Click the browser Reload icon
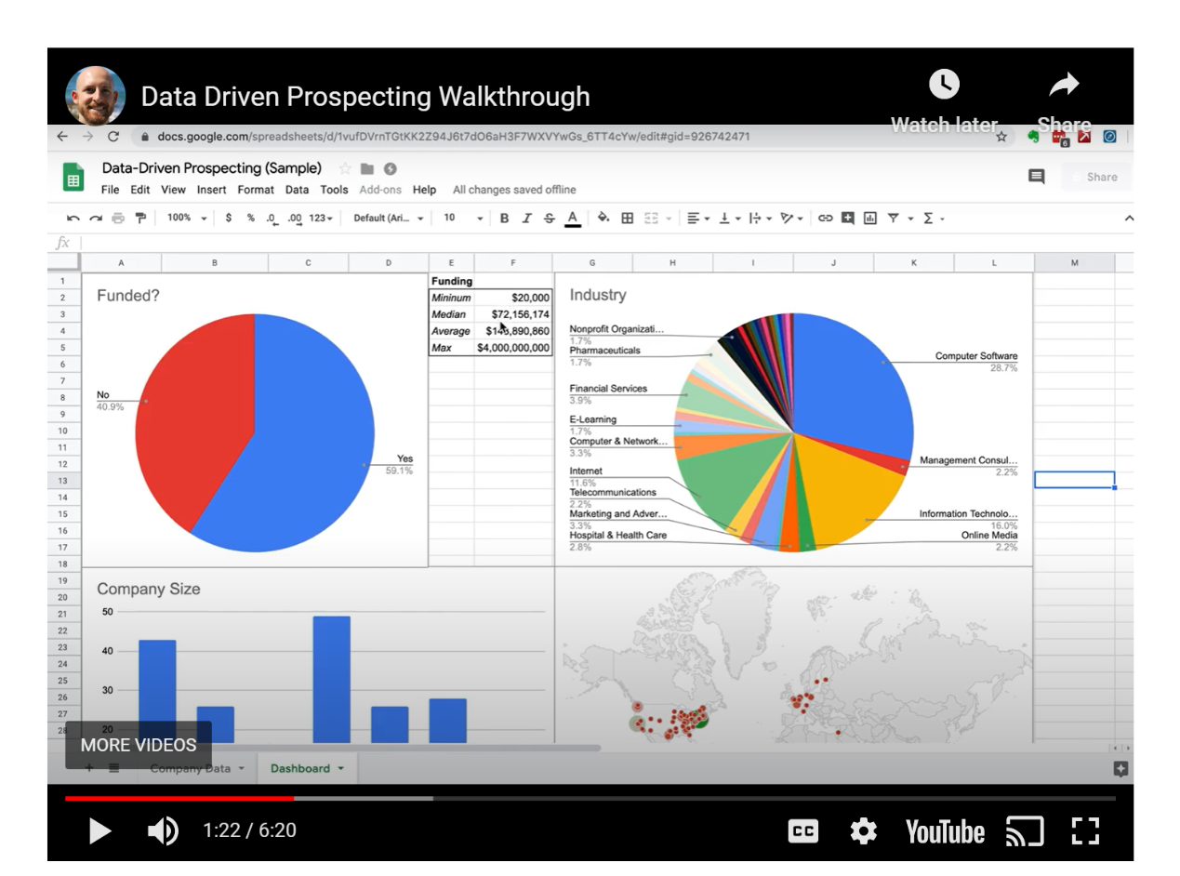Screen dimensions: 1180x876 click(113, 137)
